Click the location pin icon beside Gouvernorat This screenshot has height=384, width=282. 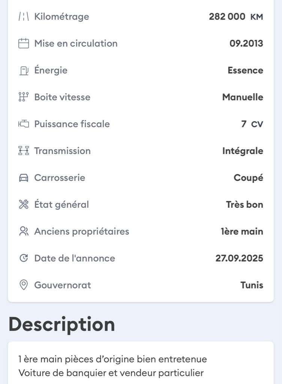pos(24,285)
